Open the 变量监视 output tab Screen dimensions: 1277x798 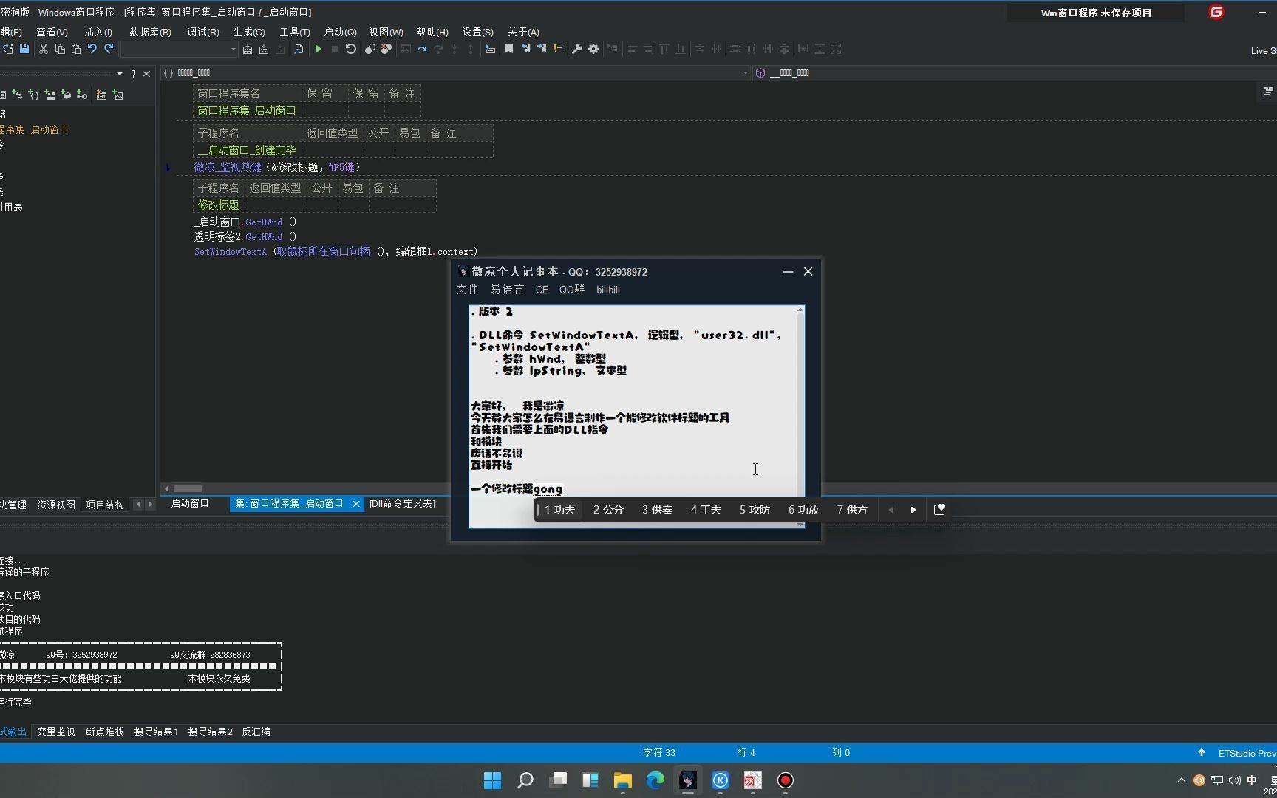(x=56, y=731)
